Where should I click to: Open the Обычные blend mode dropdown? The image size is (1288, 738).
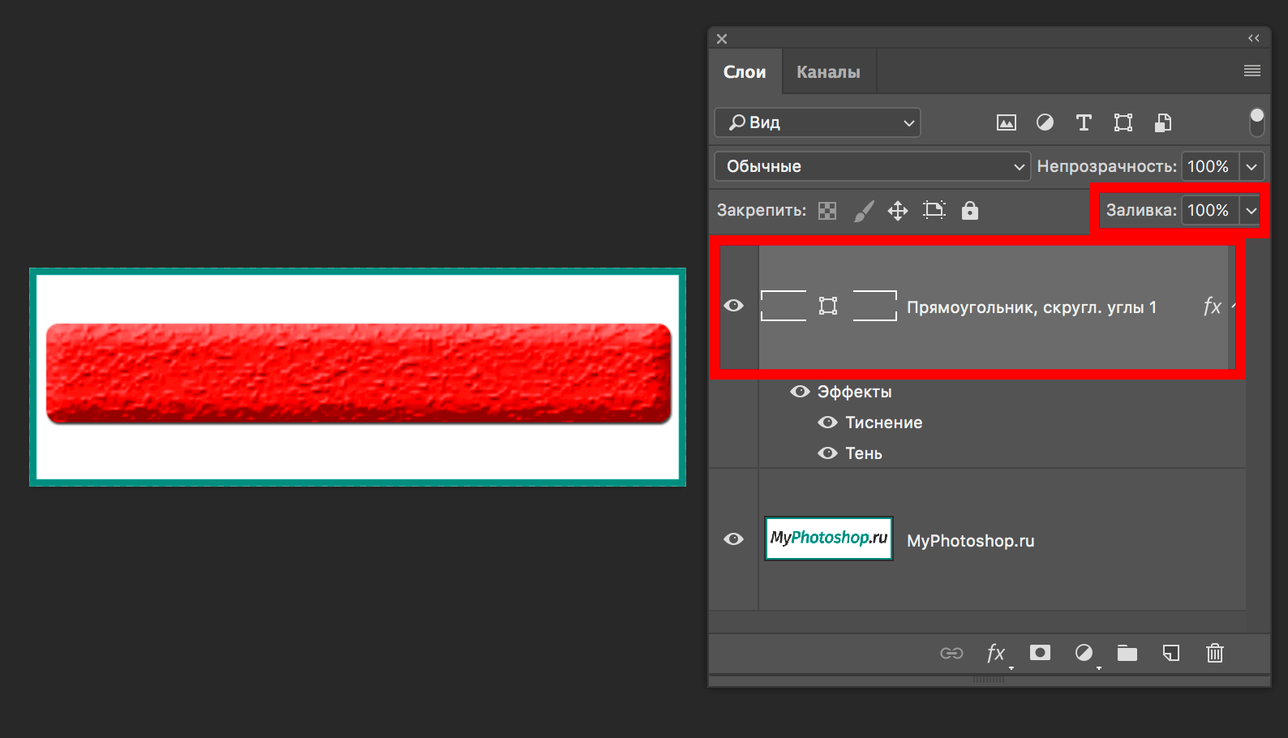click(872, 166)
